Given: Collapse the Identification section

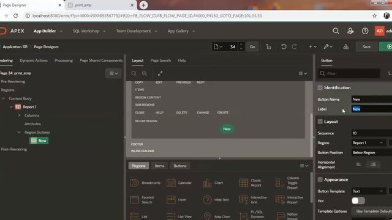Looking at the screenshot, I should point(320,87).
